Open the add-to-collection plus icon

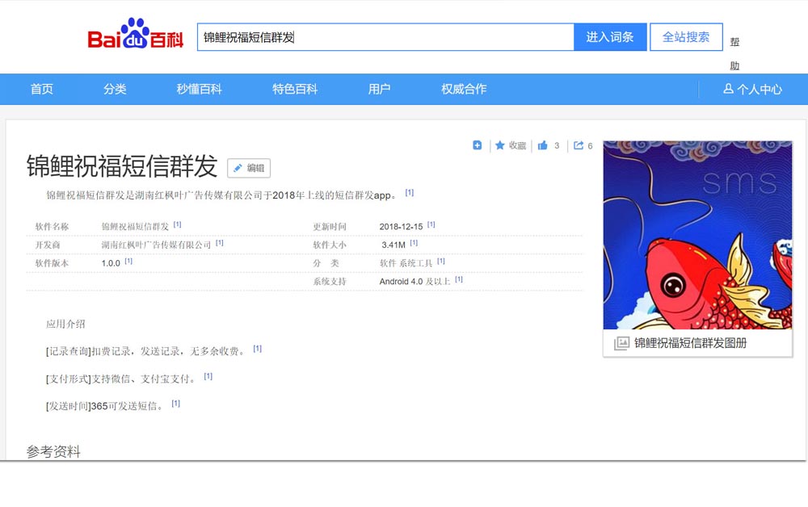point(477,145)
